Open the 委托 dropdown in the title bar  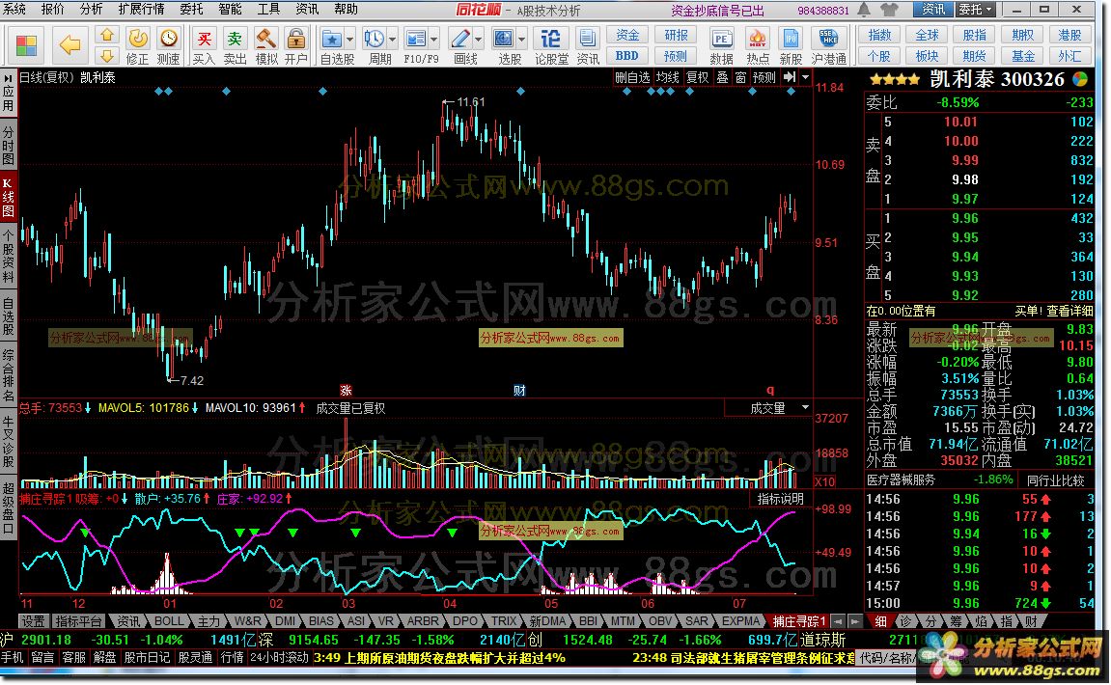tap(976, 10)
